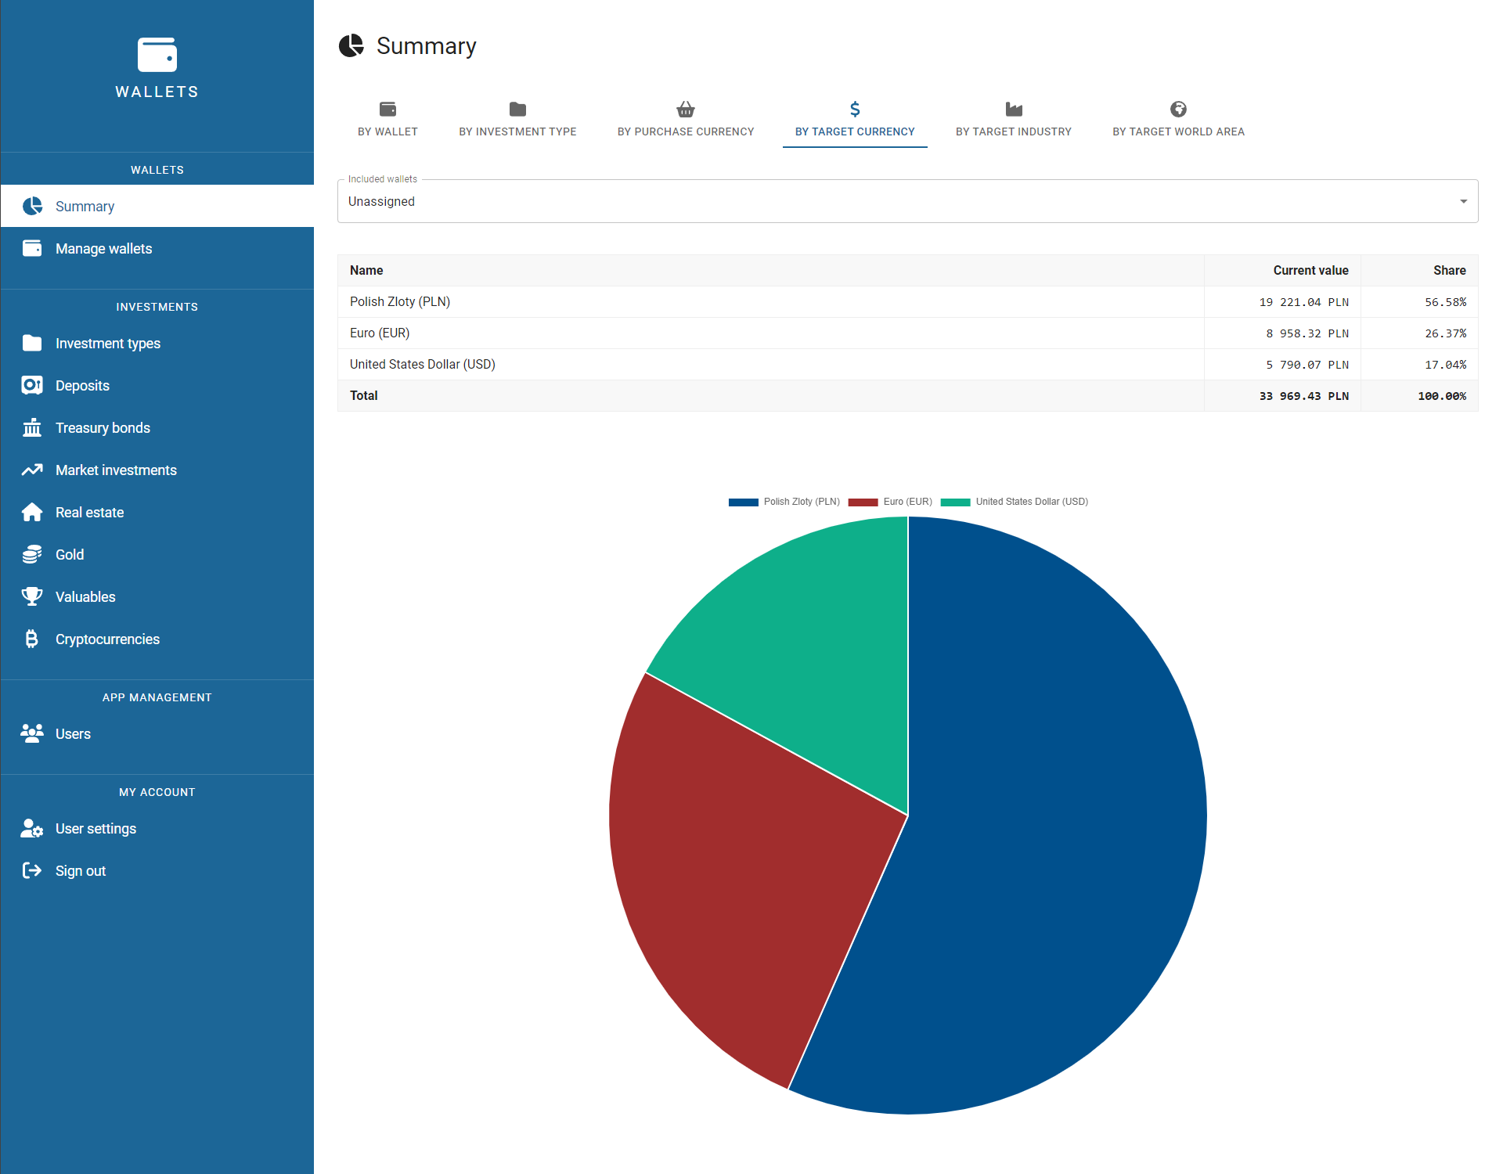1503x1174 pixels.
Task: Click the 33 969.43 PLN total value
Action: click(x=1303, y=395)
